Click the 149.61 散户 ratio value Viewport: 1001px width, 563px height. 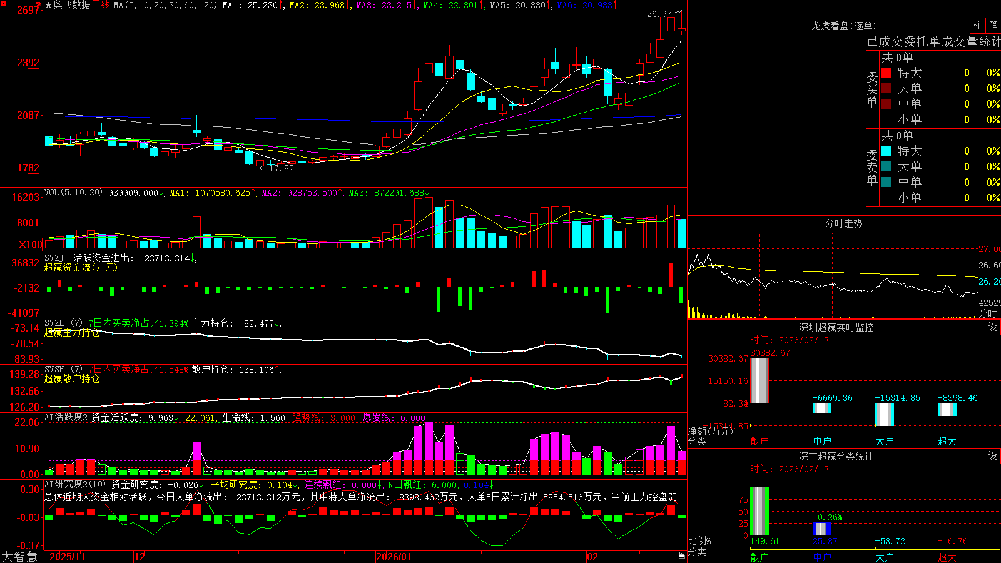(x=765, y=541)
